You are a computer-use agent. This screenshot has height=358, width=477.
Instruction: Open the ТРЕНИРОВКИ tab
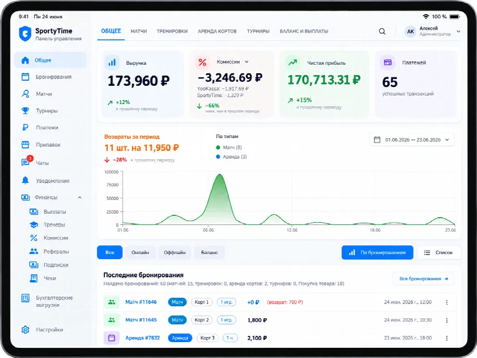click(172, 31)
